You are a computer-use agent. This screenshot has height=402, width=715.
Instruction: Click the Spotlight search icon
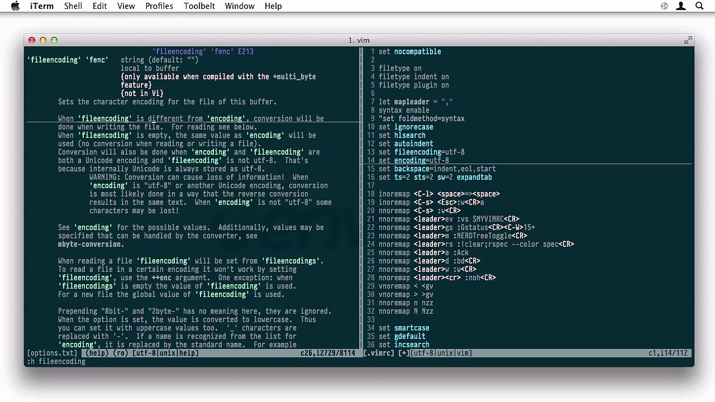699,6
